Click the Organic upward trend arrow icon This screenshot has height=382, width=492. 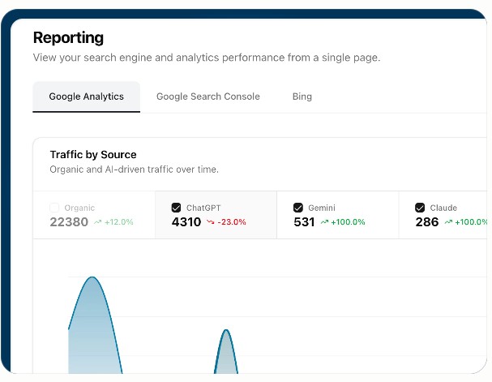tap(97, 222)
